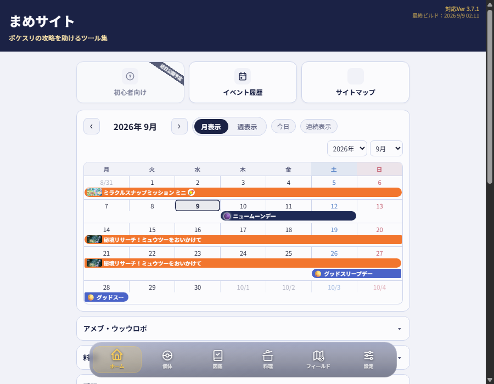Image resolution: width=494 pixels, height=384 pixels.
Task: Switch calendar to 週表示 view
Action: click(247, 127)
